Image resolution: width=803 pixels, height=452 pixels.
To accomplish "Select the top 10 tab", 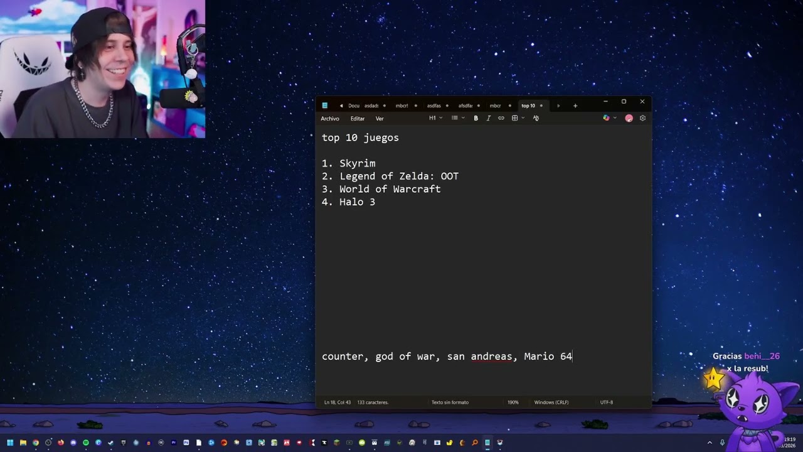I will [x=532, y=105].
